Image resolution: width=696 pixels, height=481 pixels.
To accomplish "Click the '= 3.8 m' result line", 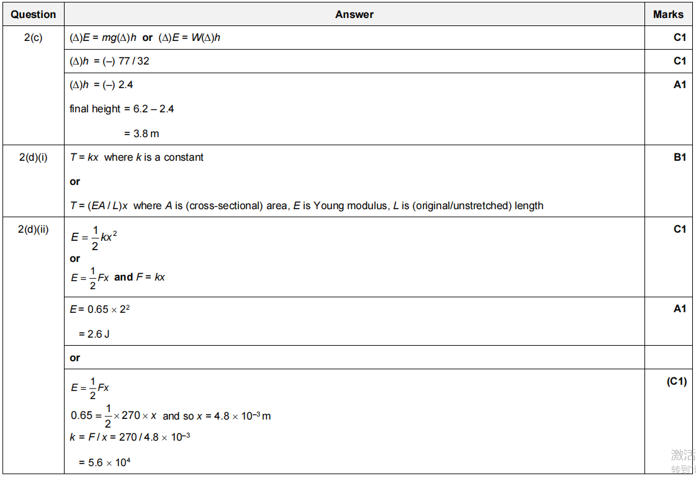I will coord(142,133).
